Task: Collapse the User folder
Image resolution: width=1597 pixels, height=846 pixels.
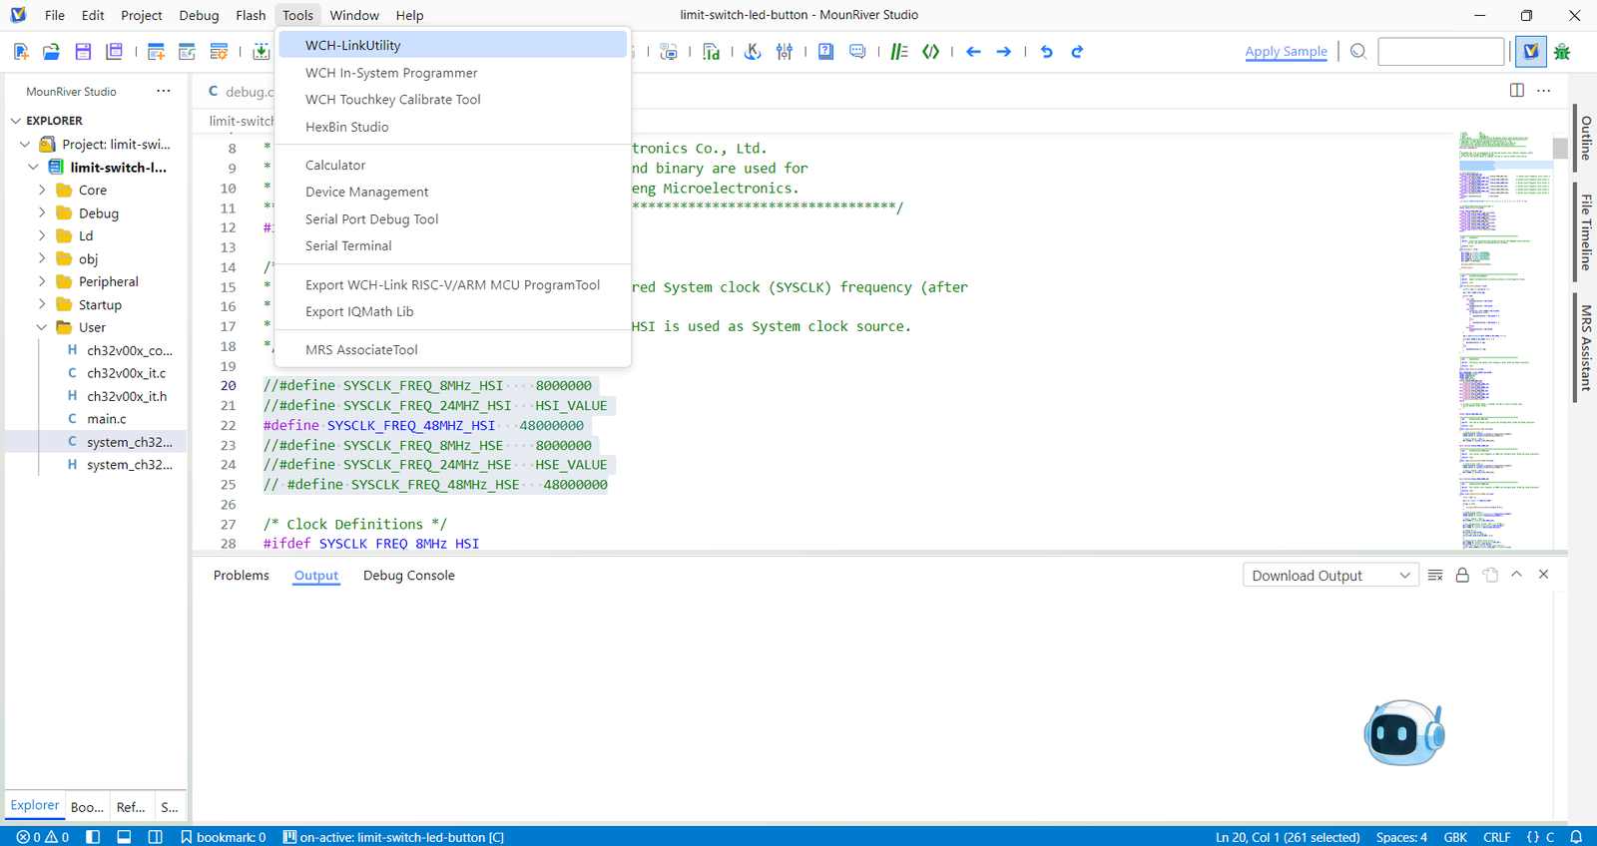Action: (x=42, y=327)
